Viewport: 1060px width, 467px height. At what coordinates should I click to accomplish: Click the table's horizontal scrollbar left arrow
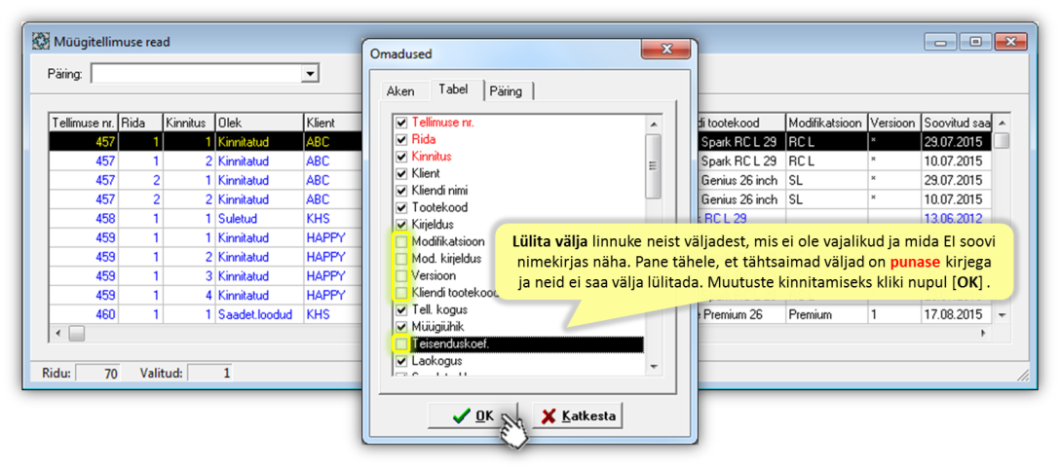click(x=57, y=334)
